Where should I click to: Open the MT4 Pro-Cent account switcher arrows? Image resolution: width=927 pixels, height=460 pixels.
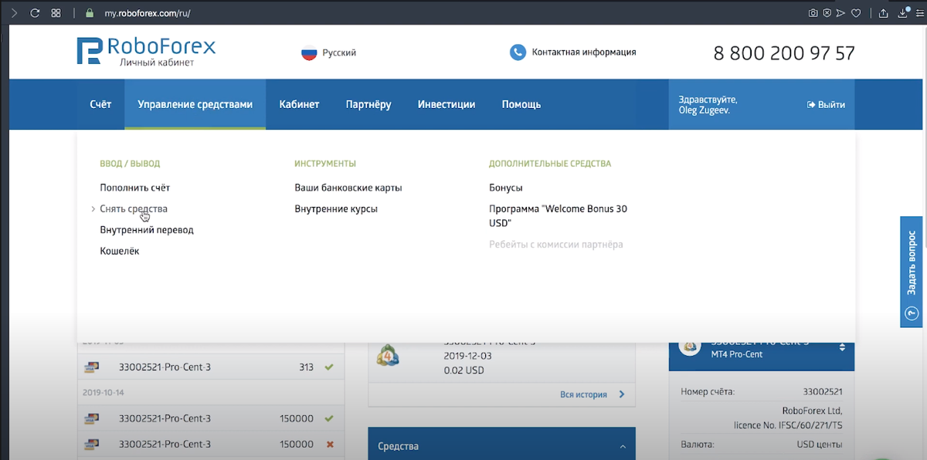coord(842,348)
